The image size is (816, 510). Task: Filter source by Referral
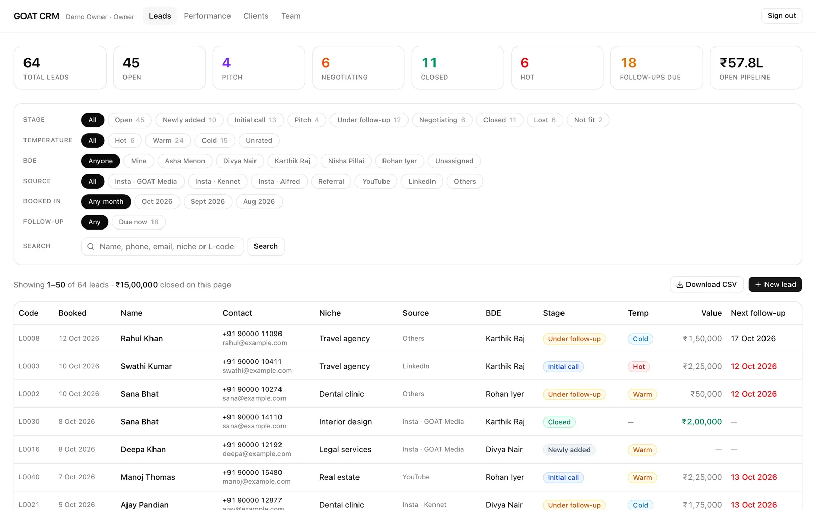[x=331, y=182]
